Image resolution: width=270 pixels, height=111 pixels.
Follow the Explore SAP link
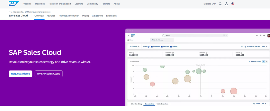tap(210, 4)
